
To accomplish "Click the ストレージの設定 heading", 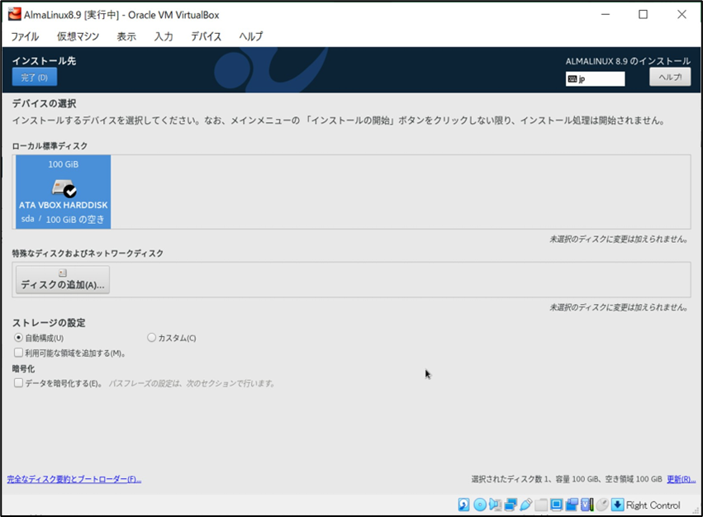I will 49,323.
